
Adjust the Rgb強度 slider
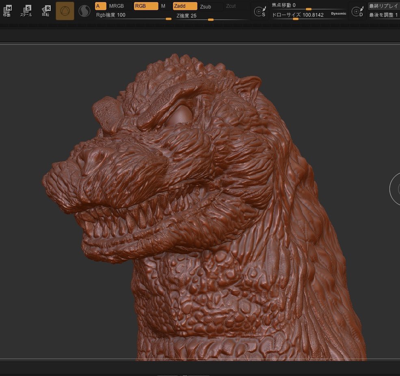click(x=133, y=15)
